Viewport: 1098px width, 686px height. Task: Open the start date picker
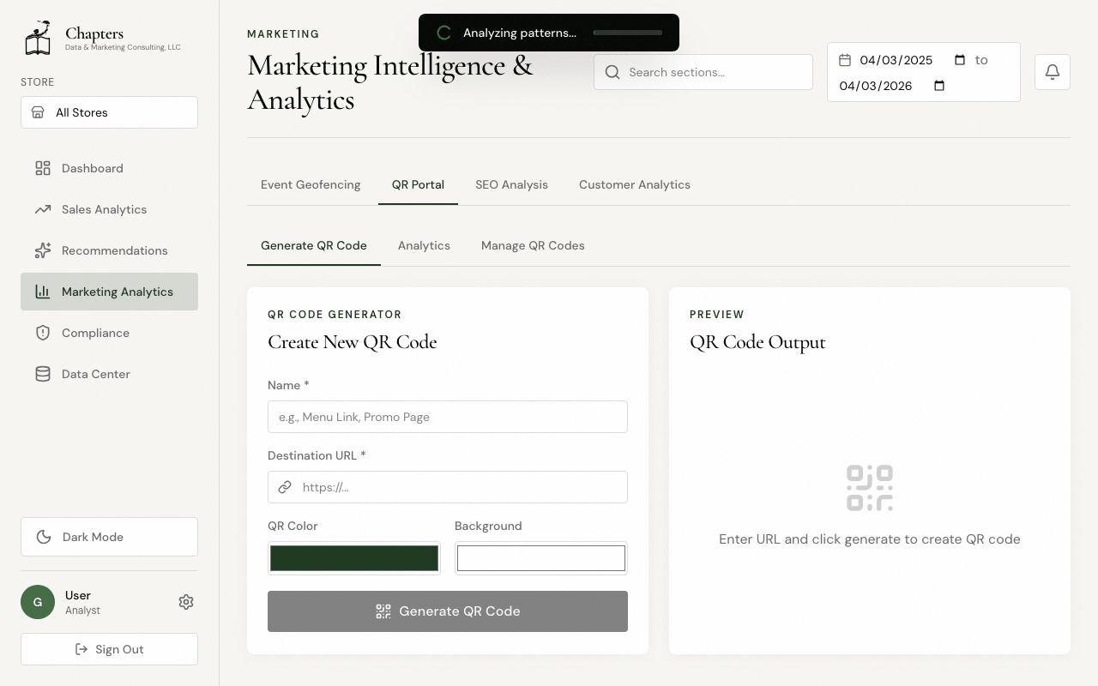tap(959, 60)
